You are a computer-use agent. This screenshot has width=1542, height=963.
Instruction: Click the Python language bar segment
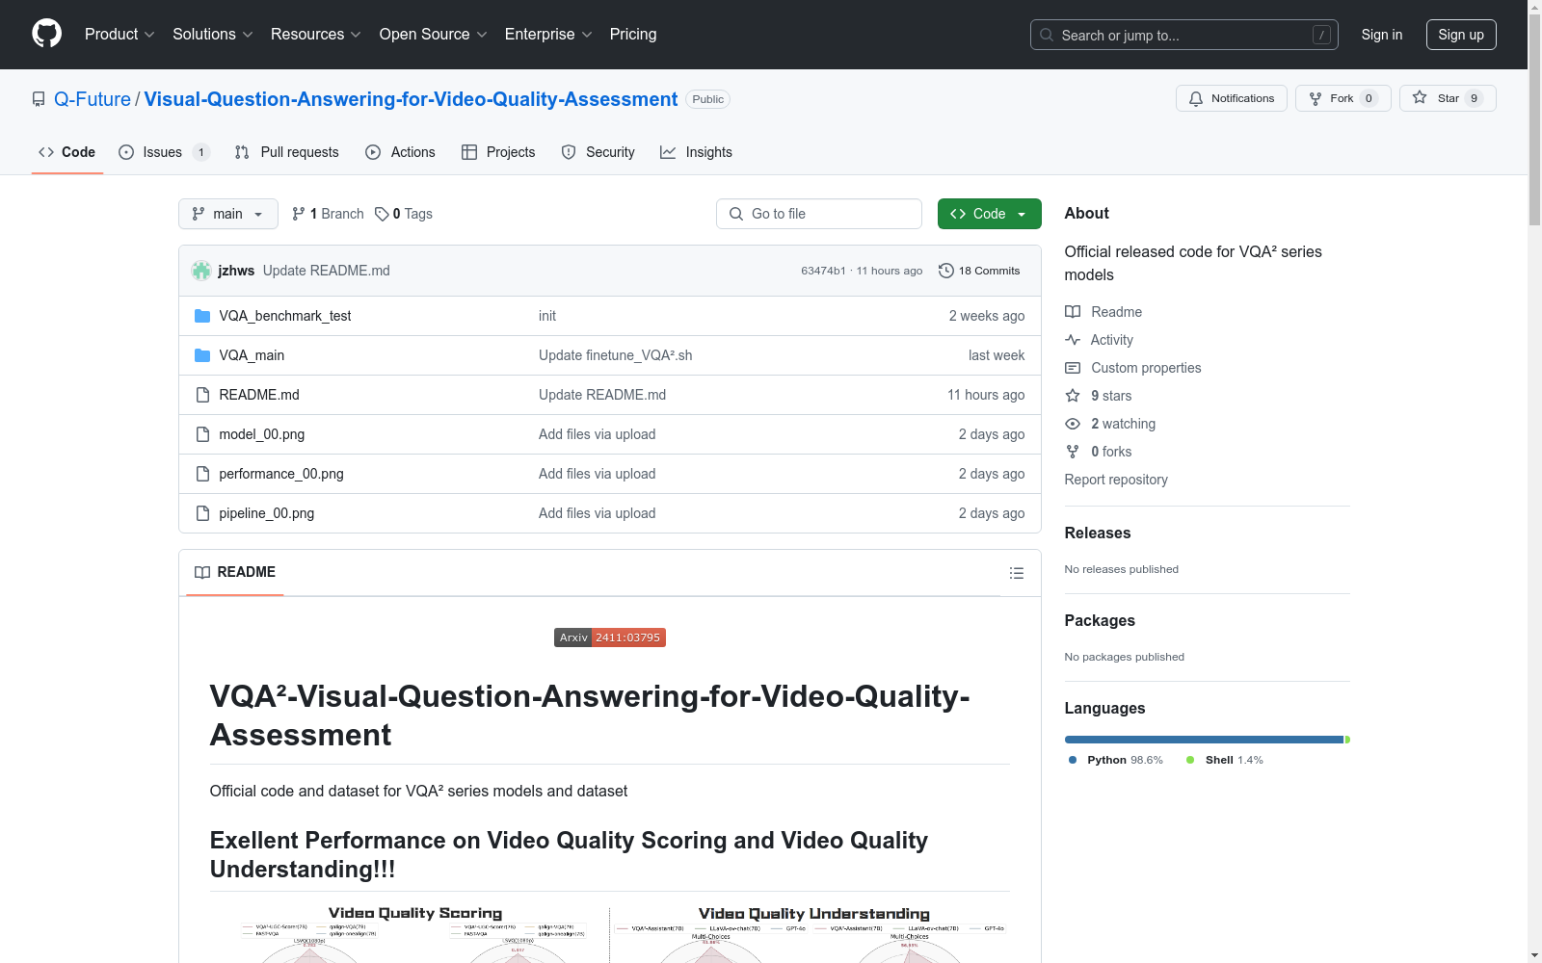(x=1204, y=740)
